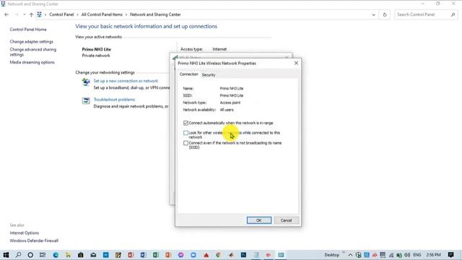Switch ENG input language indicator
Screen dimensions: 462x260
tap(417, 255)
